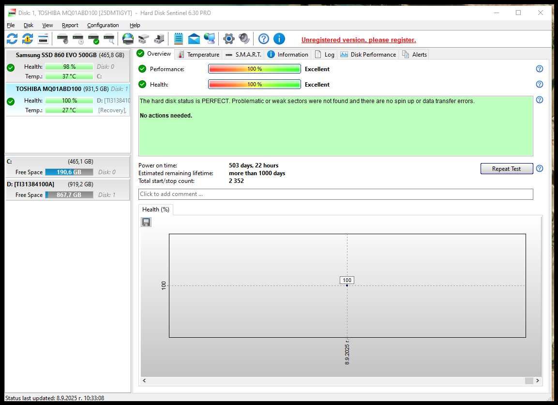Switch to the Temperature tab

(x=198, y=55)
